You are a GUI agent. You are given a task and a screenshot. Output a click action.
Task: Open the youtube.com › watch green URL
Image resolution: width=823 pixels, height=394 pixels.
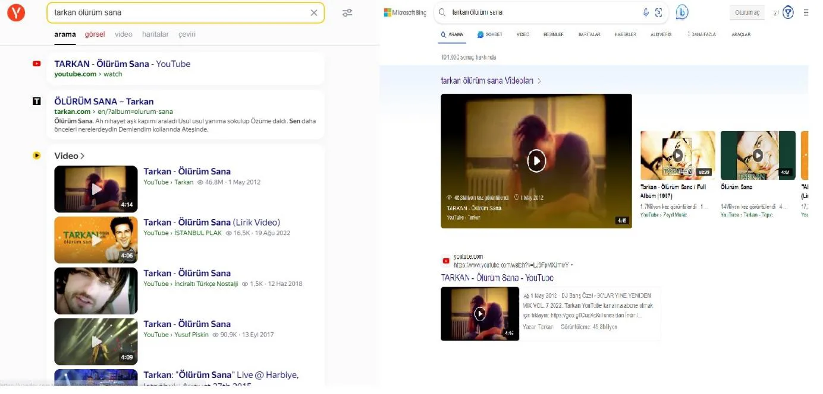(x=88, y=74)
